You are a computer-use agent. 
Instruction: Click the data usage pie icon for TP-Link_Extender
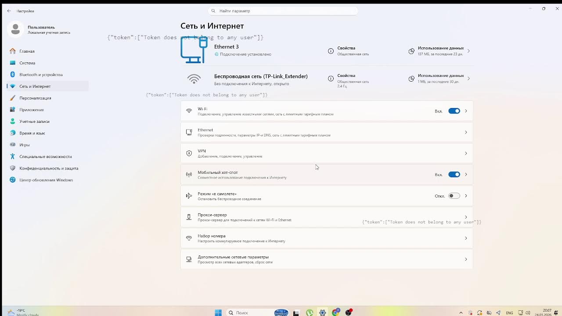(x=411, y=79)
